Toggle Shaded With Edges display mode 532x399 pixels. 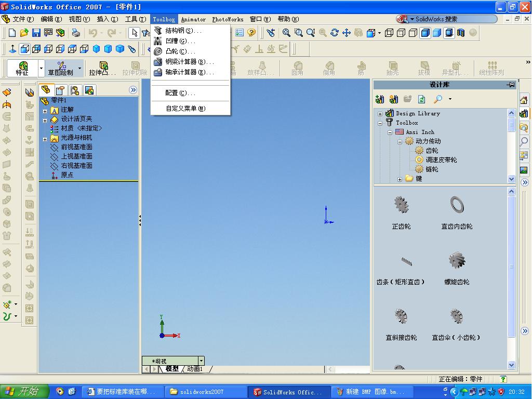pos(425,33)
